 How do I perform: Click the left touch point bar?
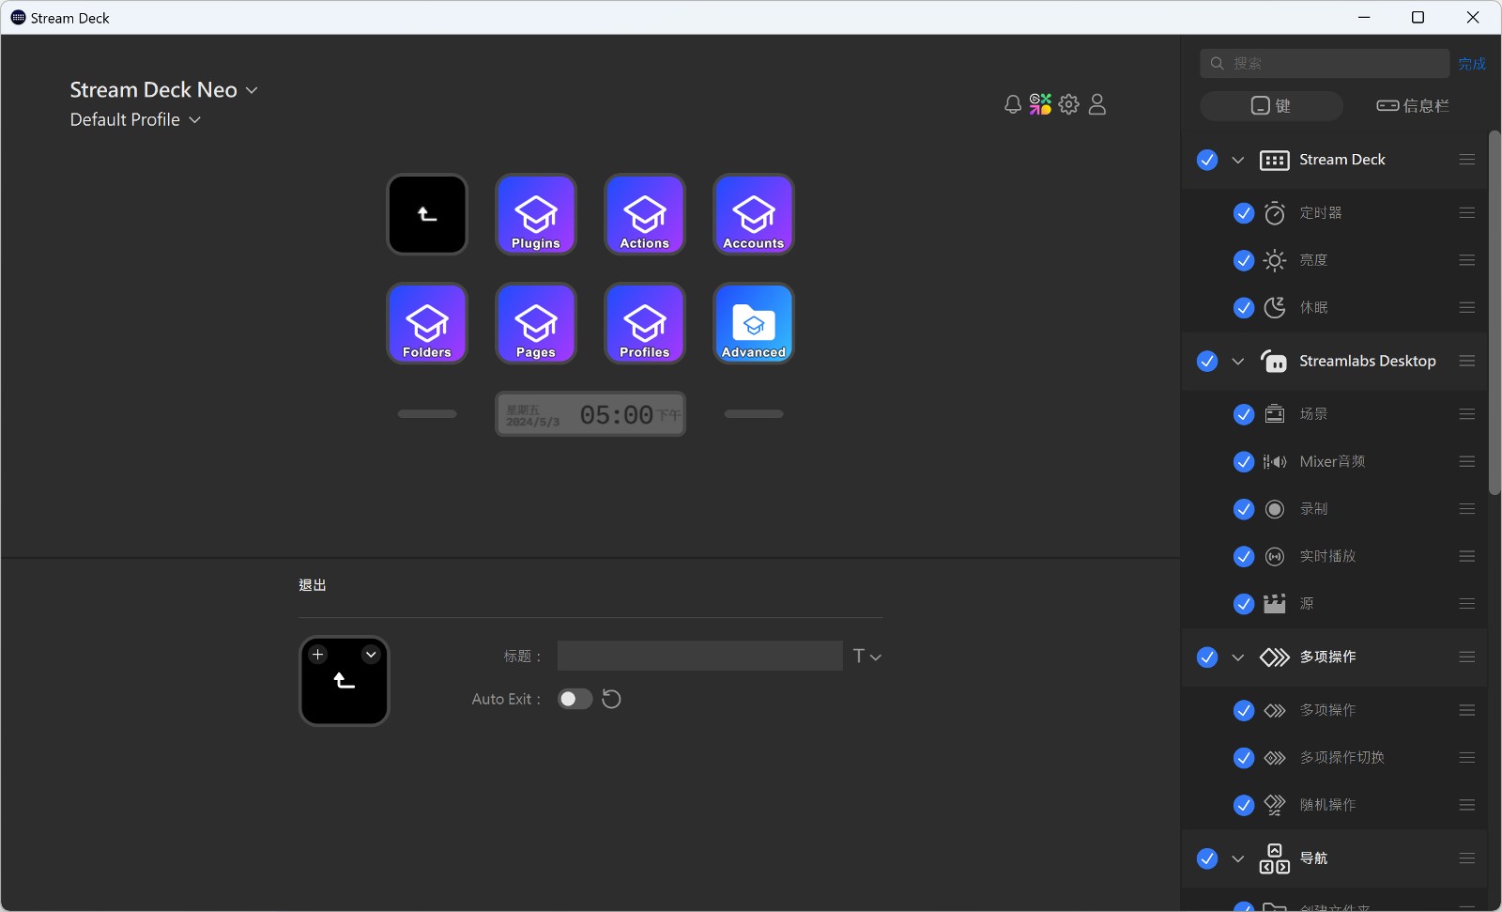[x=427, y=413]
